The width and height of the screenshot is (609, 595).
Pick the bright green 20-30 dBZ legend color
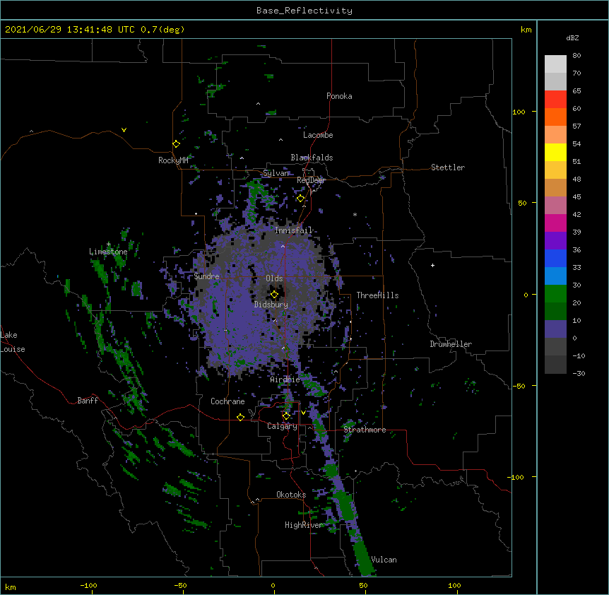tap(555, 294)
